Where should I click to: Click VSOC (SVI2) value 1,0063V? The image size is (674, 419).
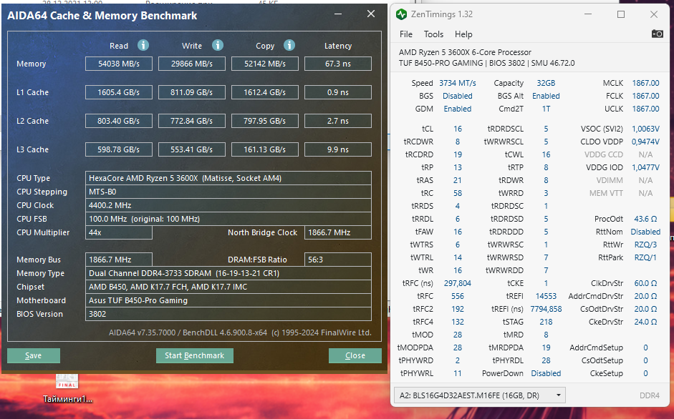point(645,129)
